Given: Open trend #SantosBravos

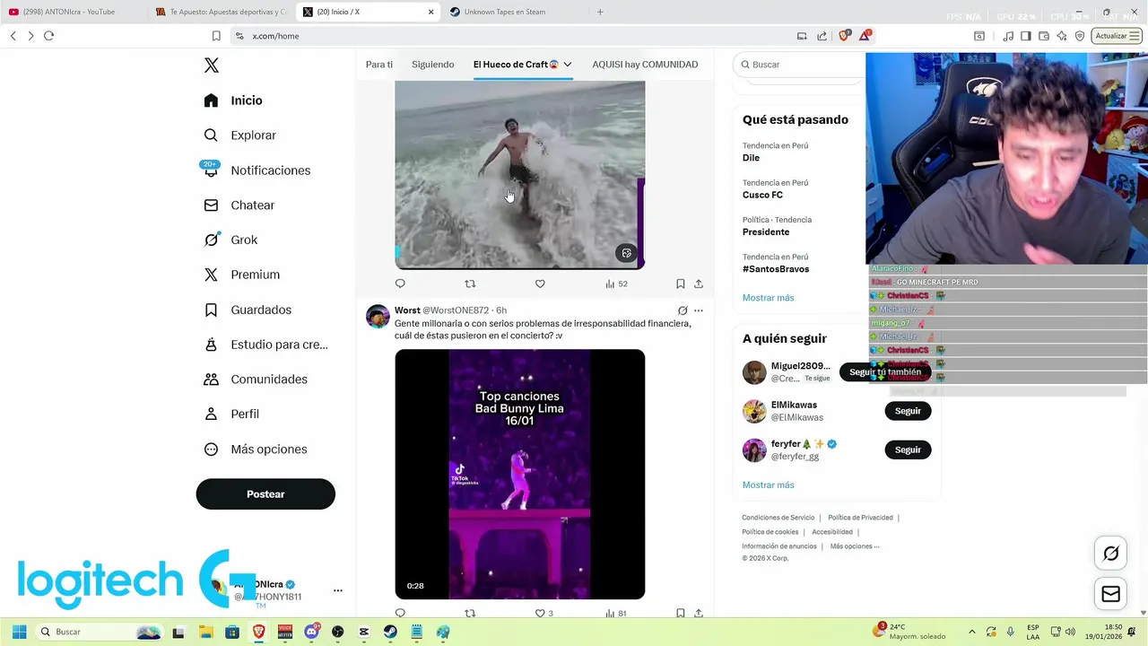Looking at the screenshot, I should [x=776, y=269].
